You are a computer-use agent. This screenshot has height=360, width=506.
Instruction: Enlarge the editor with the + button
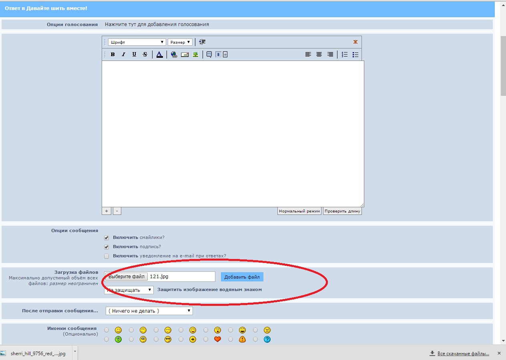[x=106, y=211]
